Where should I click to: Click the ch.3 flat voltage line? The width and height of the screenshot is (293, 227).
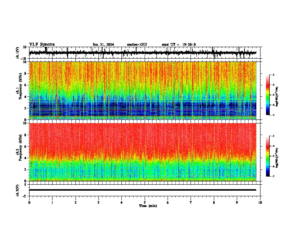(x=142, y=190)
